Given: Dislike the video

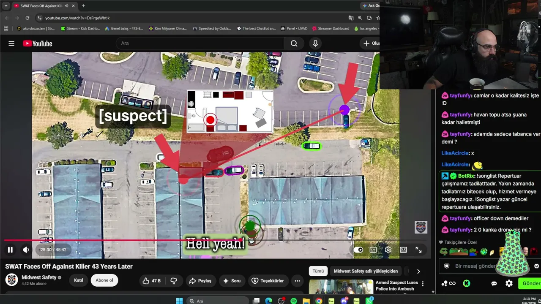Looking at the screenshot, I should (x=174, y=281).
